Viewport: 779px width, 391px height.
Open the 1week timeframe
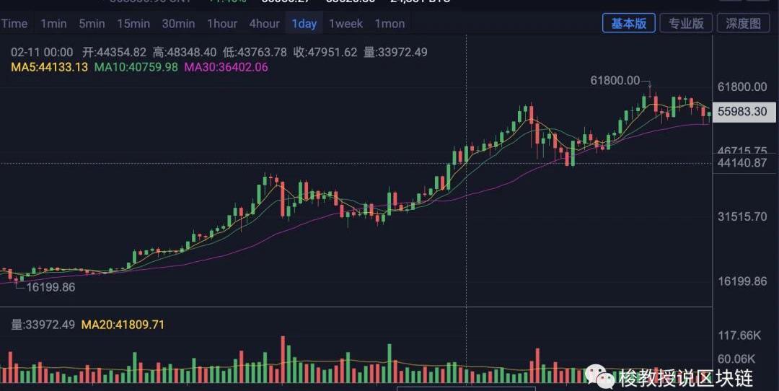pos(346,24)
